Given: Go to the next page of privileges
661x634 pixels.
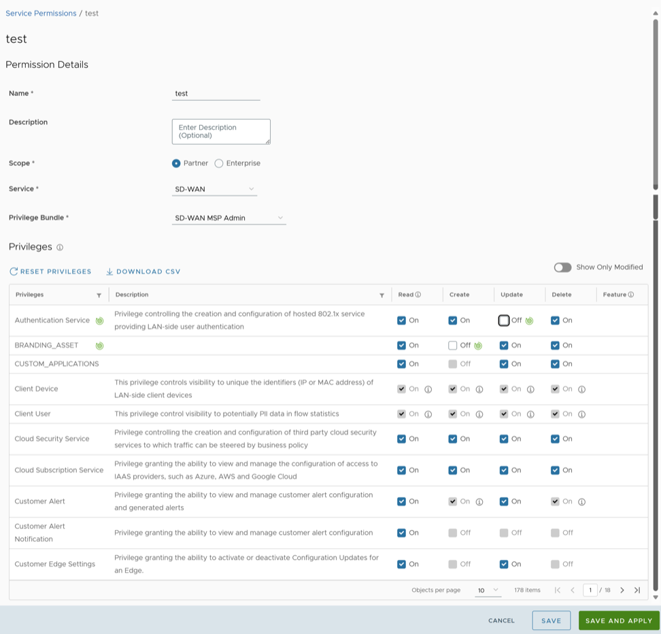Looking at the screenshot, I should tap(622, 590).
